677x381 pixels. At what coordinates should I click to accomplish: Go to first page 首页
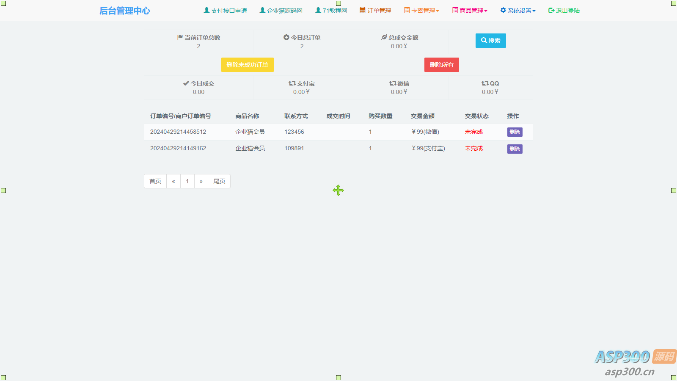155,181
